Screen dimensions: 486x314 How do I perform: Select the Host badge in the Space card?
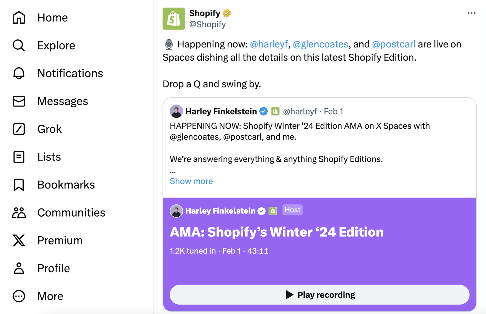[x=292, y=210]
